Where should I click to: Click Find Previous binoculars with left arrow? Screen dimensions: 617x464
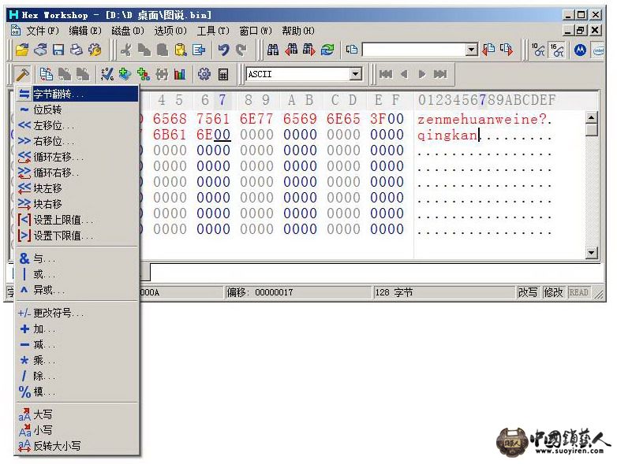(291, 50)
